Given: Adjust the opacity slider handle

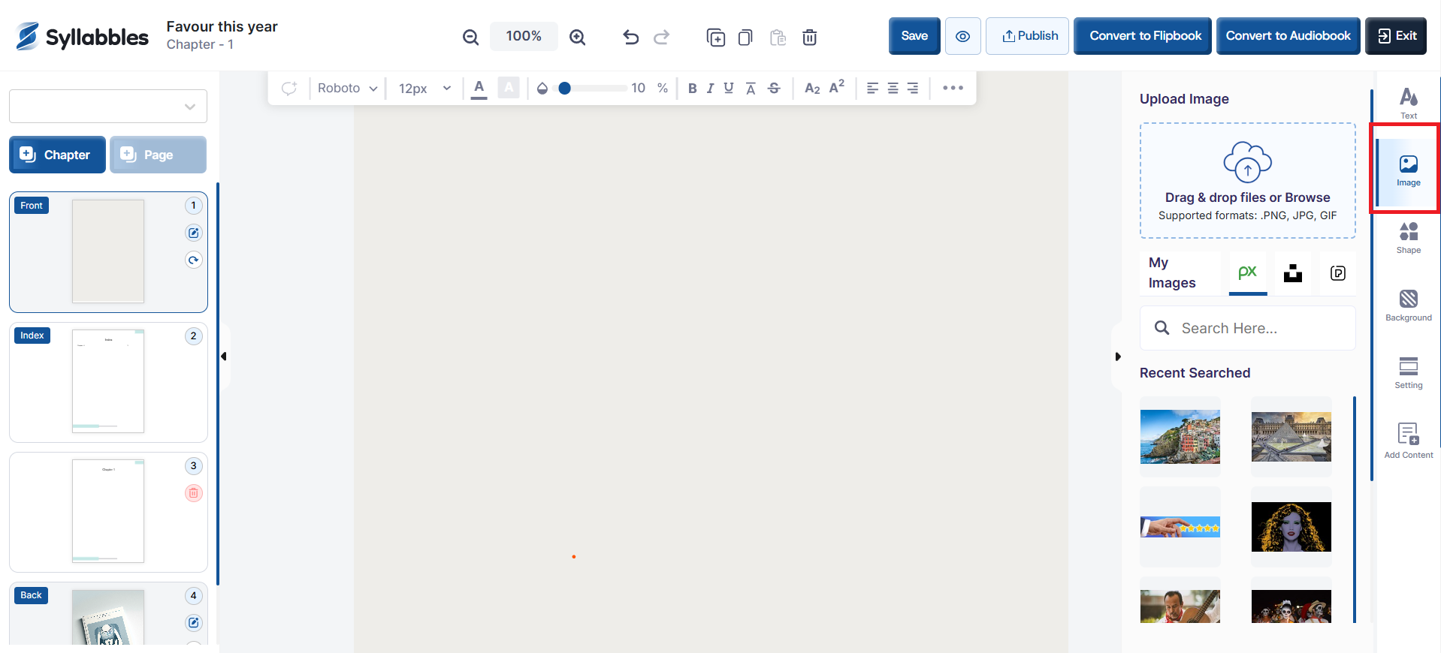Looking at the screenshot, I should (565, 89).
